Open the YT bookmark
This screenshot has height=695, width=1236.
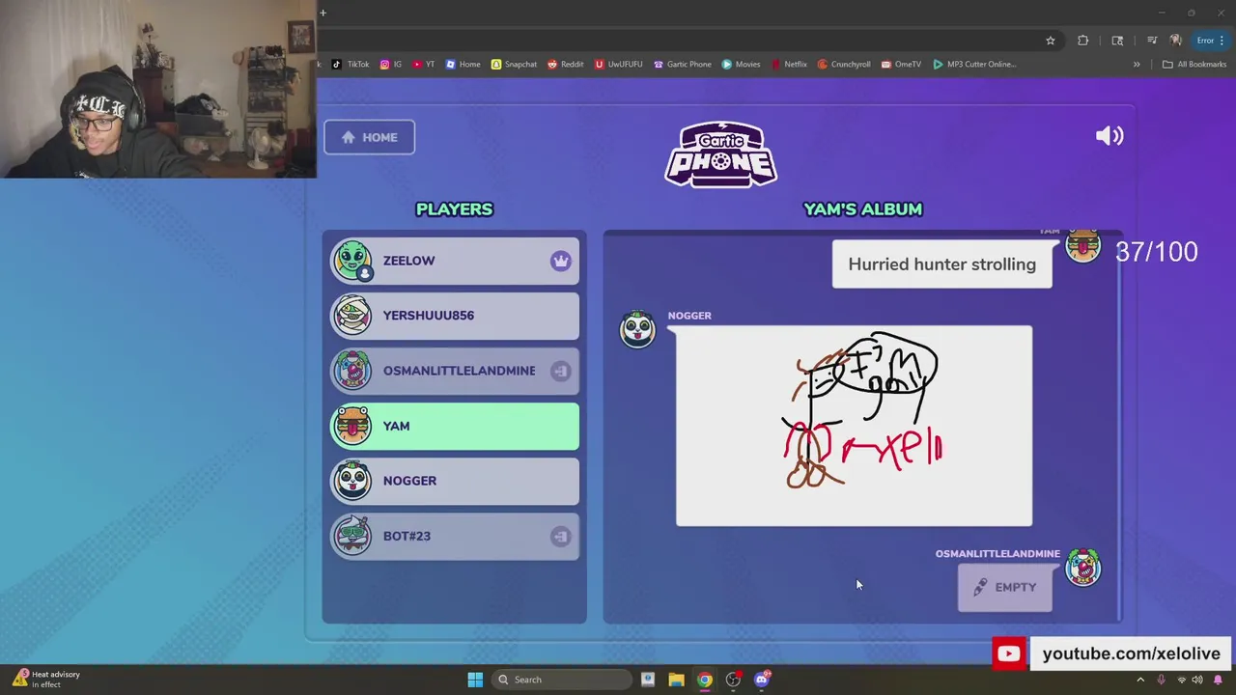pyautogui.click(x=424, y=65)
